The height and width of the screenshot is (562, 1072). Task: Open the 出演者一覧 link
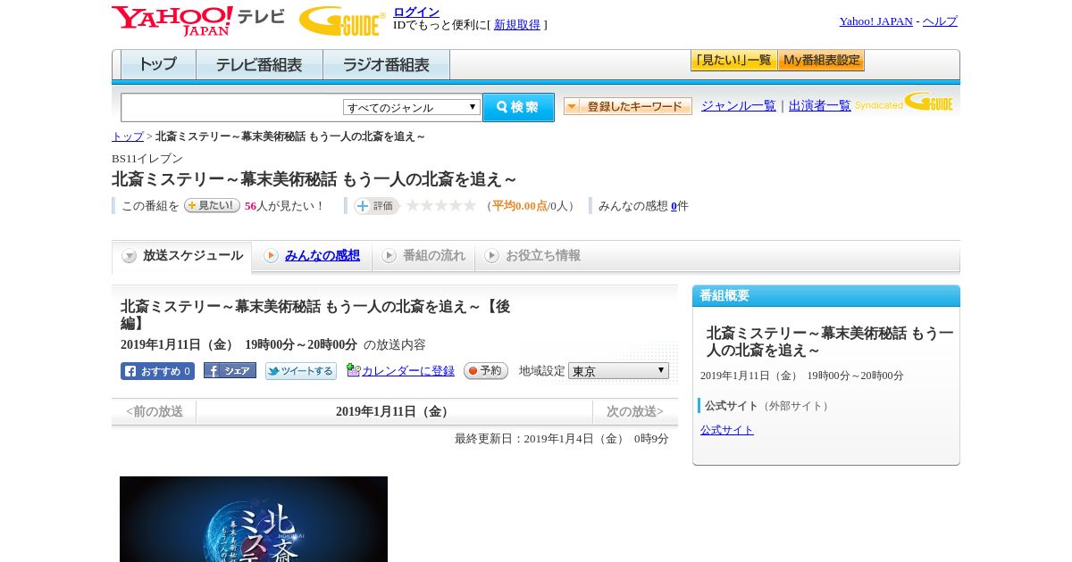tap(820, 105)
